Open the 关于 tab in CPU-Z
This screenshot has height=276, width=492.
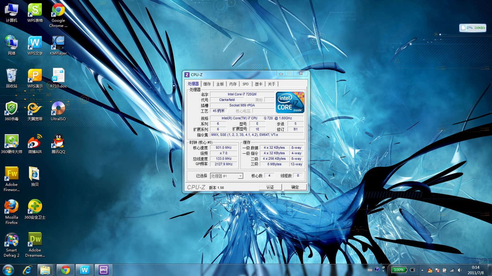pyautogui.click(x=272, y=84)
